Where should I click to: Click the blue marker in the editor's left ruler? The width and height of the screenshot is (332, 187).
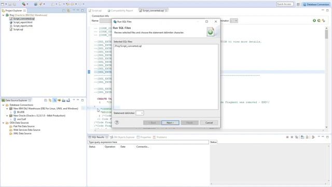click(89, 72)
